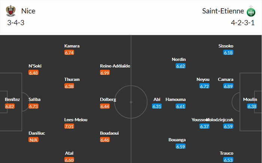
Task: Click Dolberg's 6.44 rating badge
Action: pyautogui.click(x=105, y=106)
